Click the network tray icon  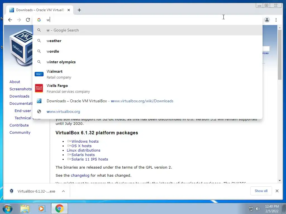click(251, 209)
